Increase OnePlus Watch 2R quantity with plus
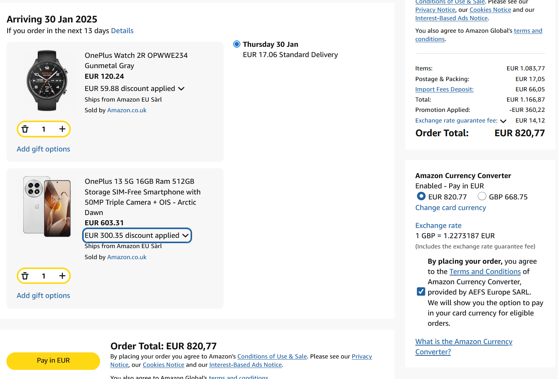This screenshot has height=379, width=558. [x=62, y=129]
